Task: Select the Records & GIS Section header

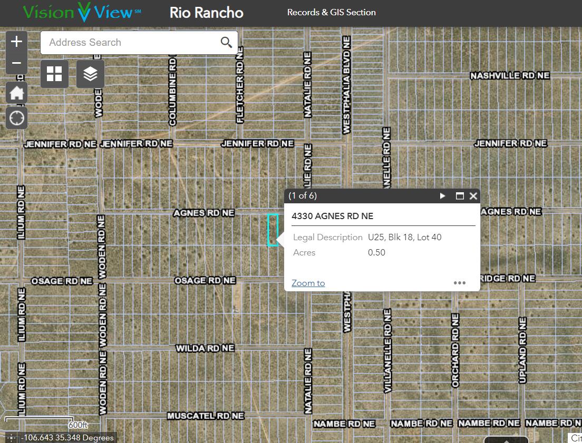Action: 331,13
